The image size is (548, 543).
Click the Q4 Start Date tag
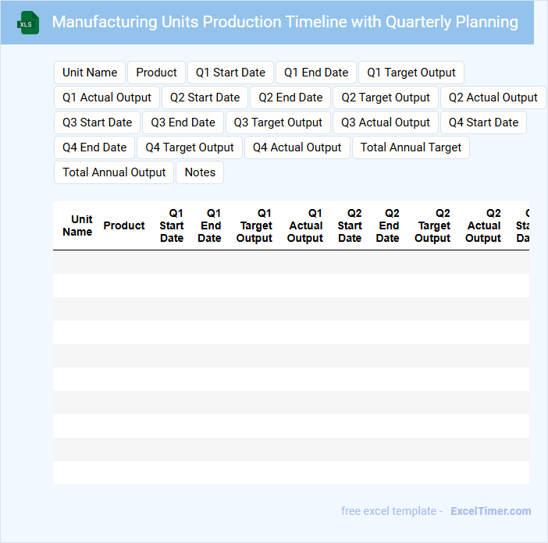point(483,122)
